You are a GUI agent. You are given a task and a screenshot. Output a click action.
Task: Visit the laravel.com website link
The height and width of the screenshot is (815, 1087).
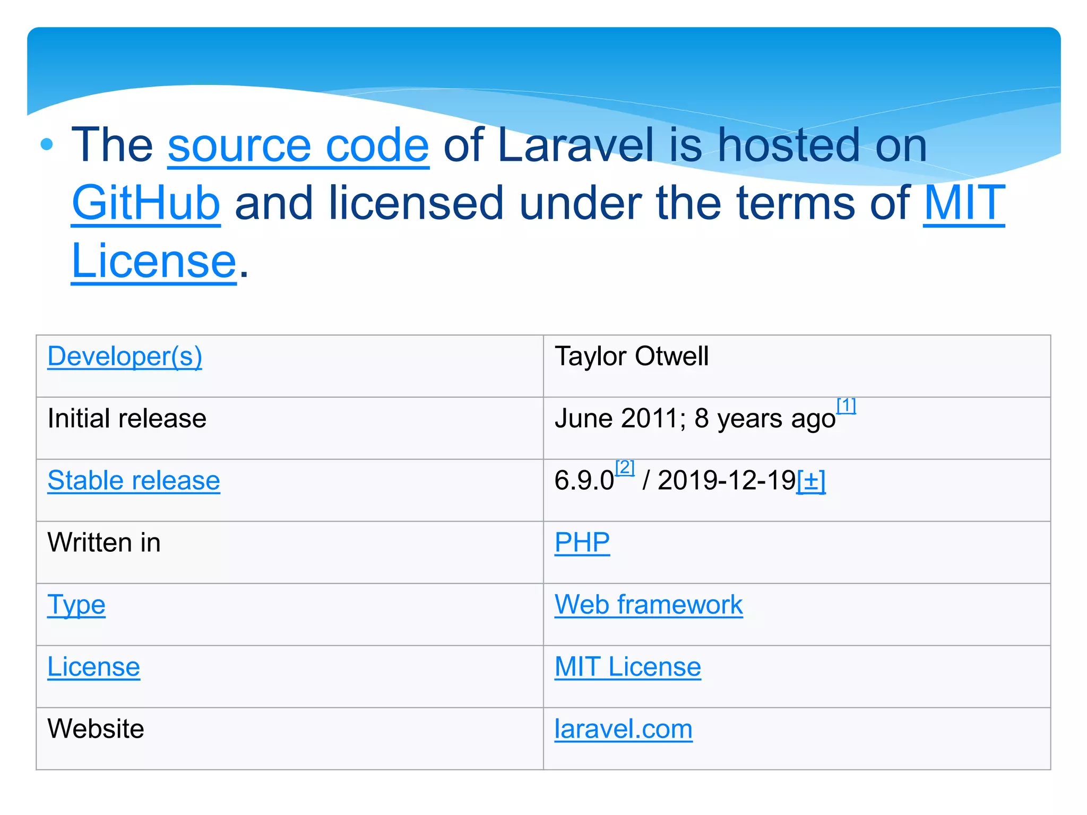(624, 729)
